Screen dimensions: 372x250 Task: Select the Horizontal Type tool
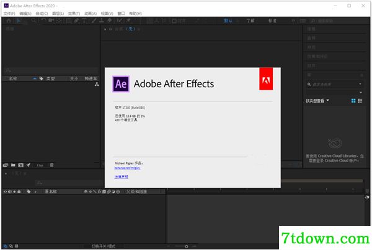click(x=84, y=21)
